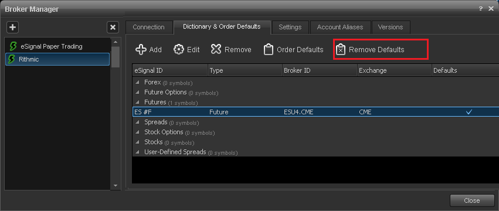Click the Remove Defaults clipboard icon
The height and width of the screenshot is (211, 499).
pos(341,50)
